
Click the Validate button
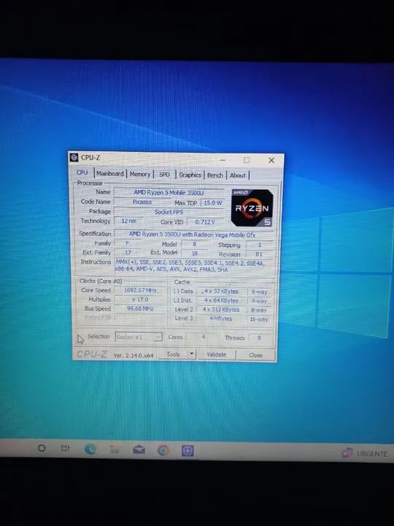217,354
